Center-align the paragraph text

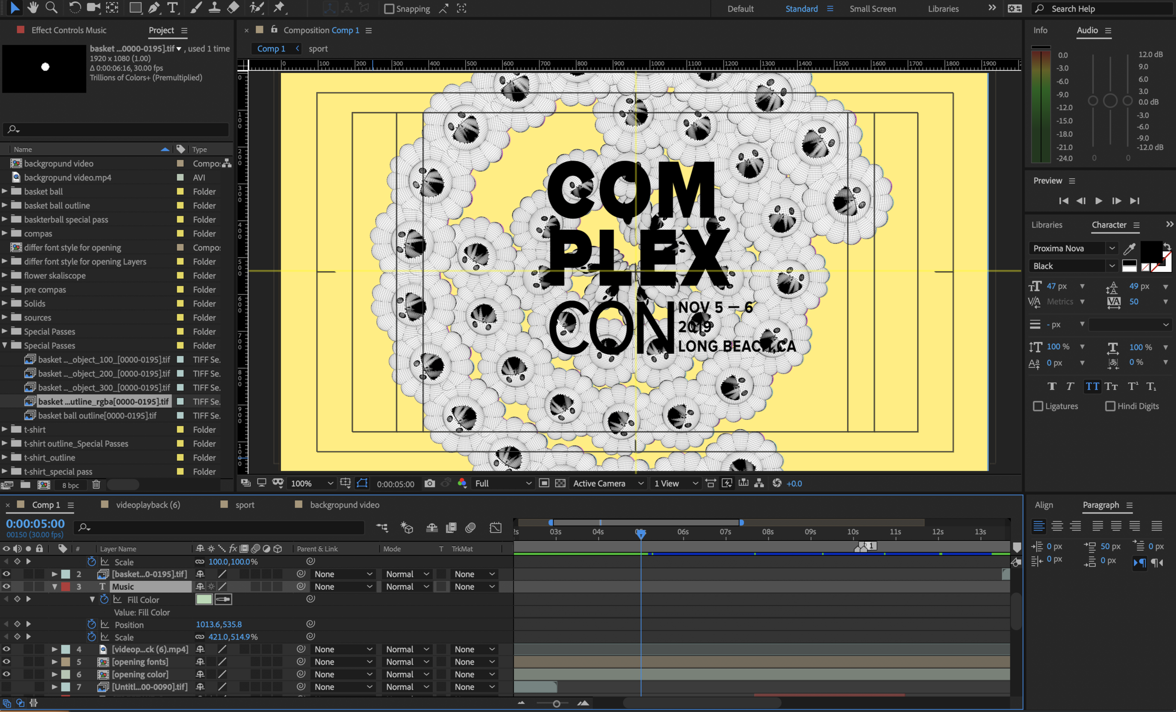1057,526
